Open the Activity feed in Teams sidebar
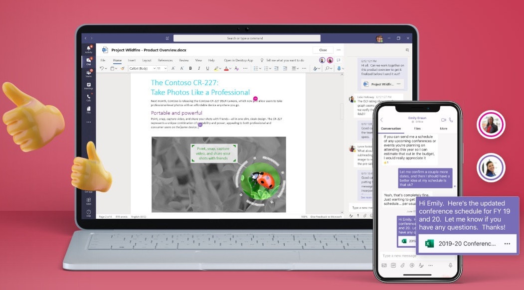The height and width of the screenshot is (290, 524). (89, 49)
